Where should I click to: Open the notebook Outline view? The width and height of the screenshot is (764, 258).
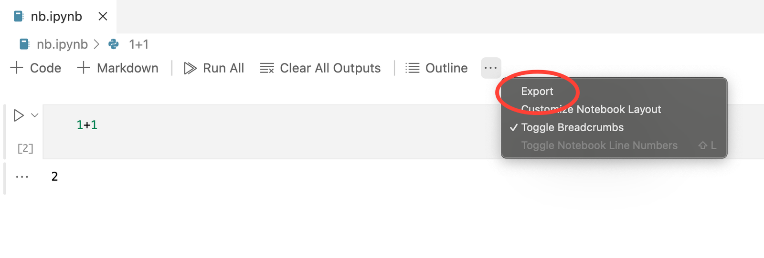tap(436, 68)
